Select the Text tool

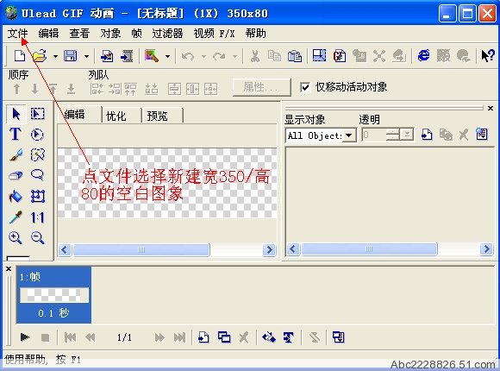(x=16, y=134)
